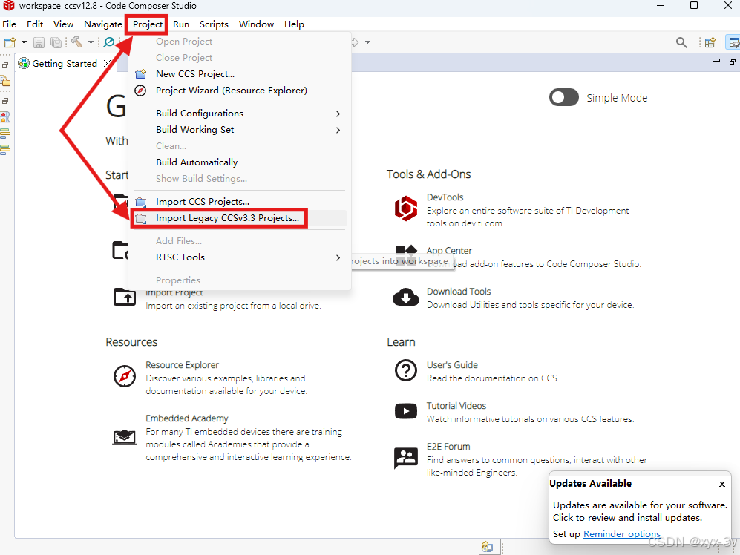The width and height of the screenshot is (740, 555).
Task: Click the Download Tools cloud icon
Action: (x=406, y=298)
